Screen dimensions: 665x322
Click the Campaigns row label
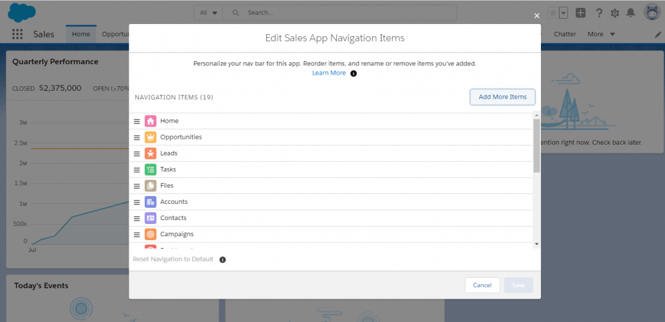(177, 234)
